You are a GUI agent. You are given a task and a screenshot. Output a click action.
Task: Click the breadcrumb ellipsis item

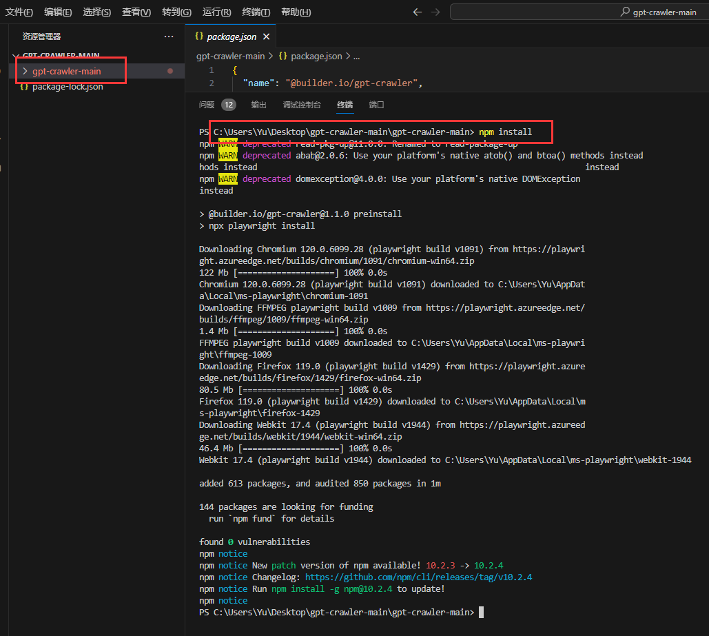tap(356, 56)
